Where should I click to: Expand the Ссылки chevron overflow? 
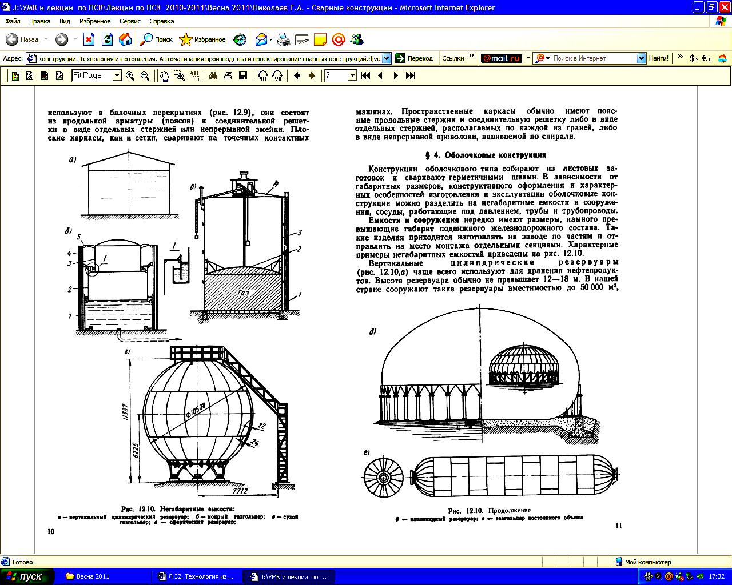coord(472,56)
